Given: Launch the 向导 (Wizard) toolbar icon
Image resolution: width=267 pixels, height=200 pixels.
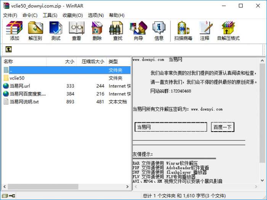Looking at the screenshot, I should coord(138,31).
